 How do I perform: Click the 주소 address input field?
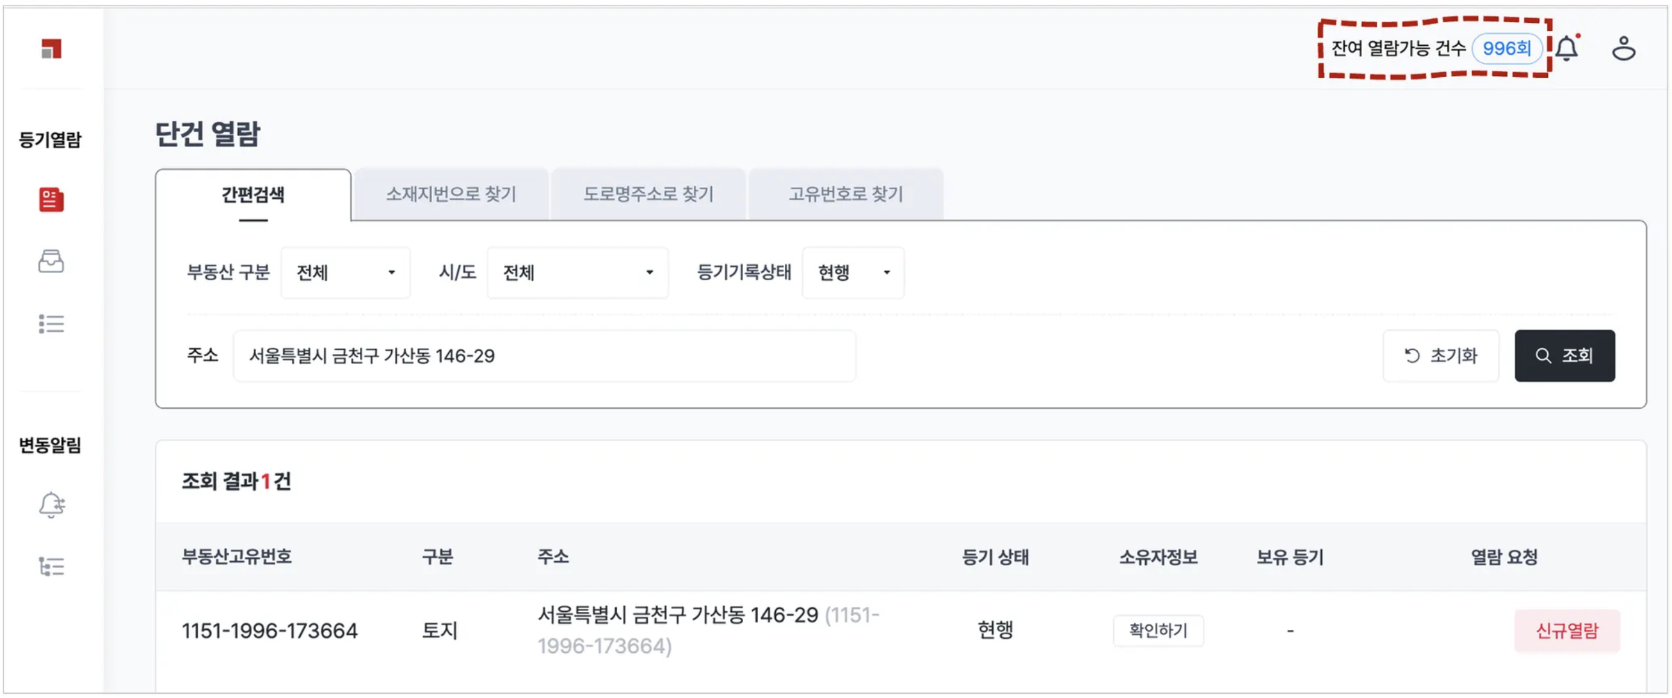544,356
